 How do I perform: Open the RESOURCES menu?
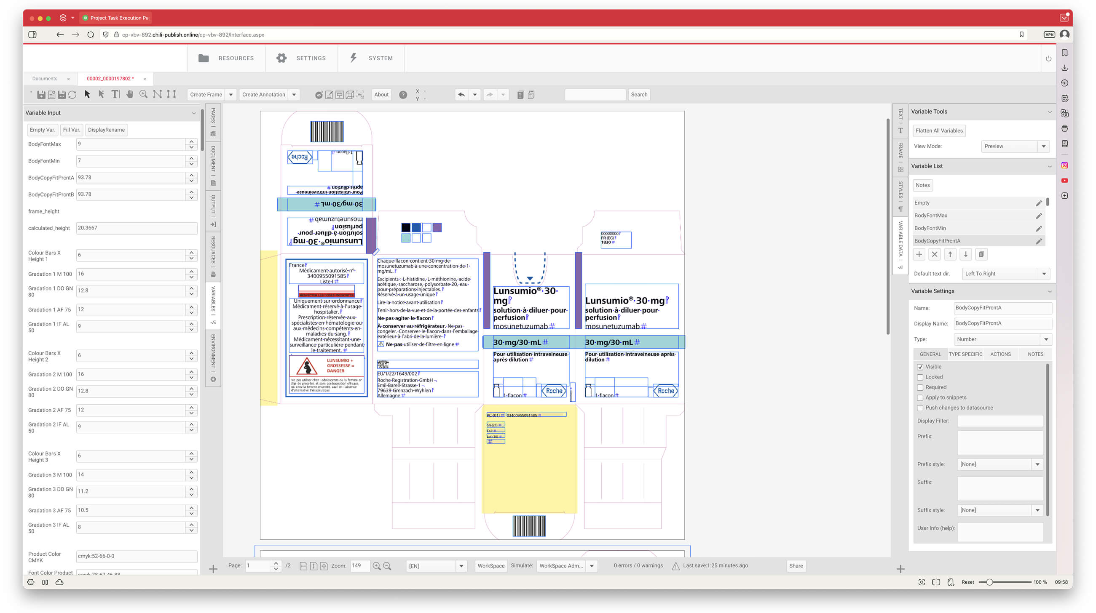click(226, 58)
